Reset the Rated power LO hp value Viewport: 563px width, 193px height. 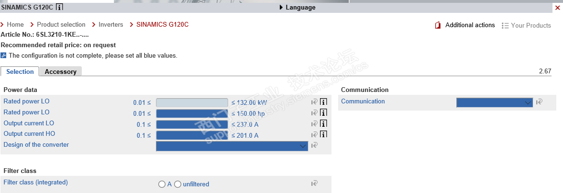pos(315,113)
